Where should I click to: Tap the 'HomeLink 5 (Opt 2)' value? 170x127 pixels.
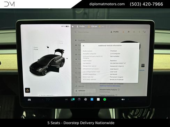pos(117,66)
